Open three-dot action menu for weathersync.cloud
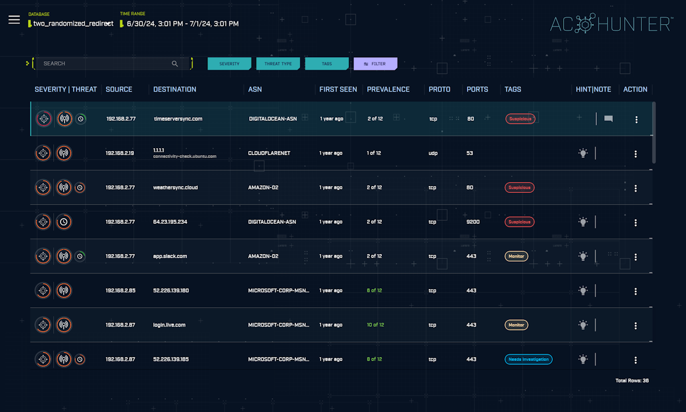This screenshot has width=686, height=412. tap(636, 188)
